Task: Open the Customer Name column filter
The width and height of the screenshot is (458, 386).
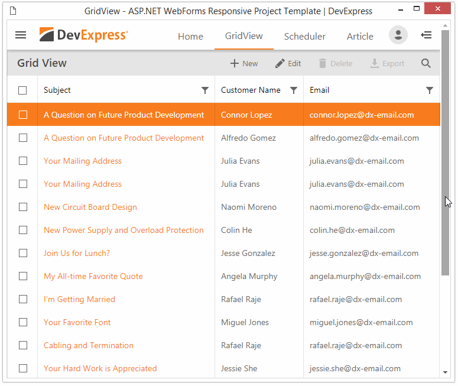Action: click(x=294, y=90)
